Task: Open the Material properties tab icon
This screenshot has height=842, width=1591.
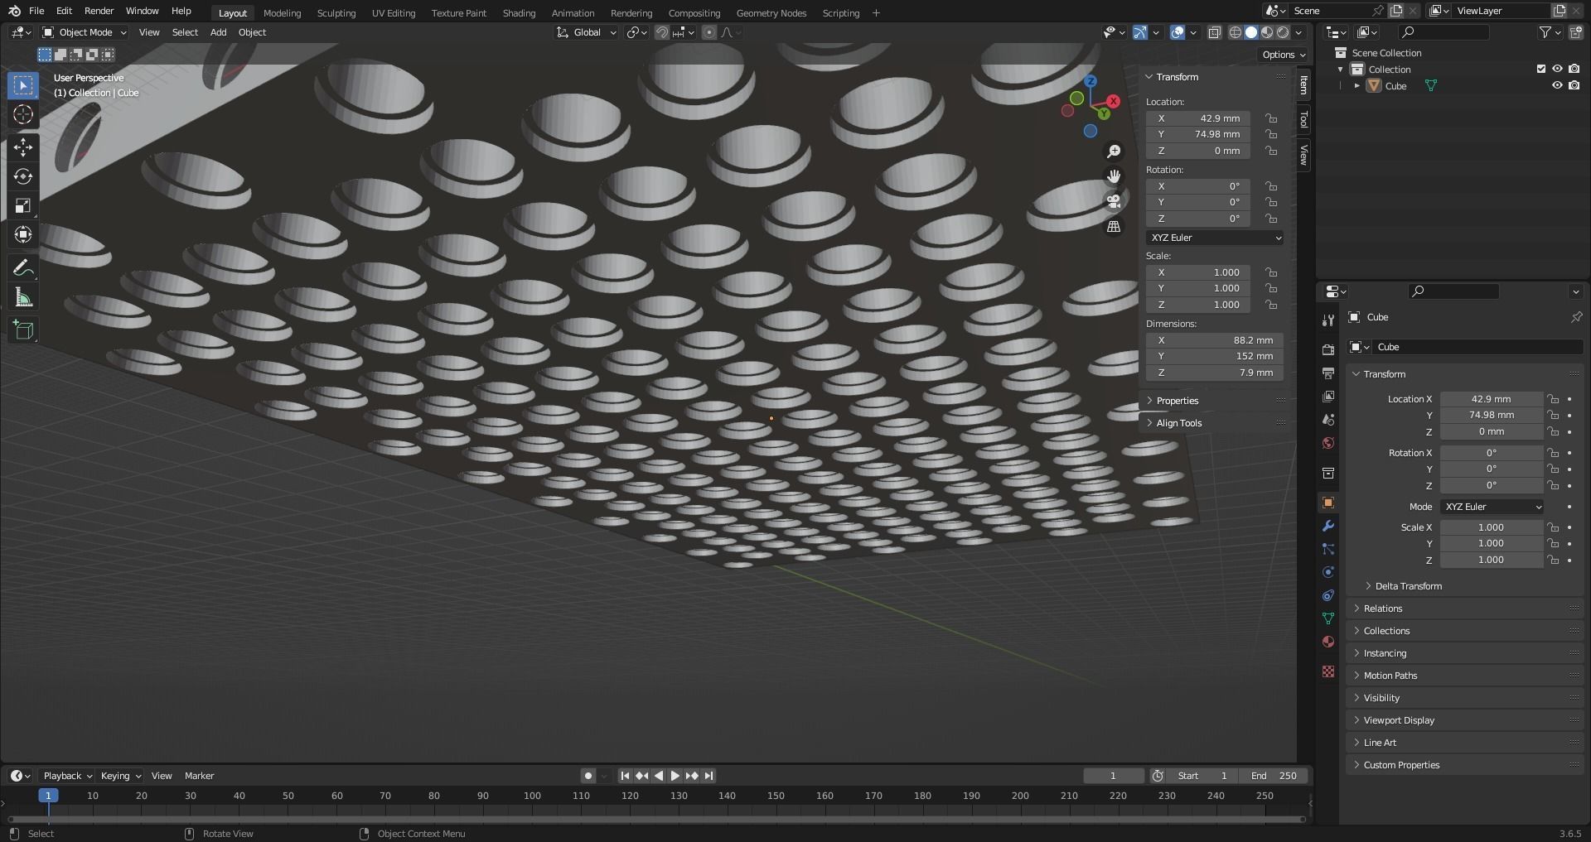Action: tap(1328, 642)
